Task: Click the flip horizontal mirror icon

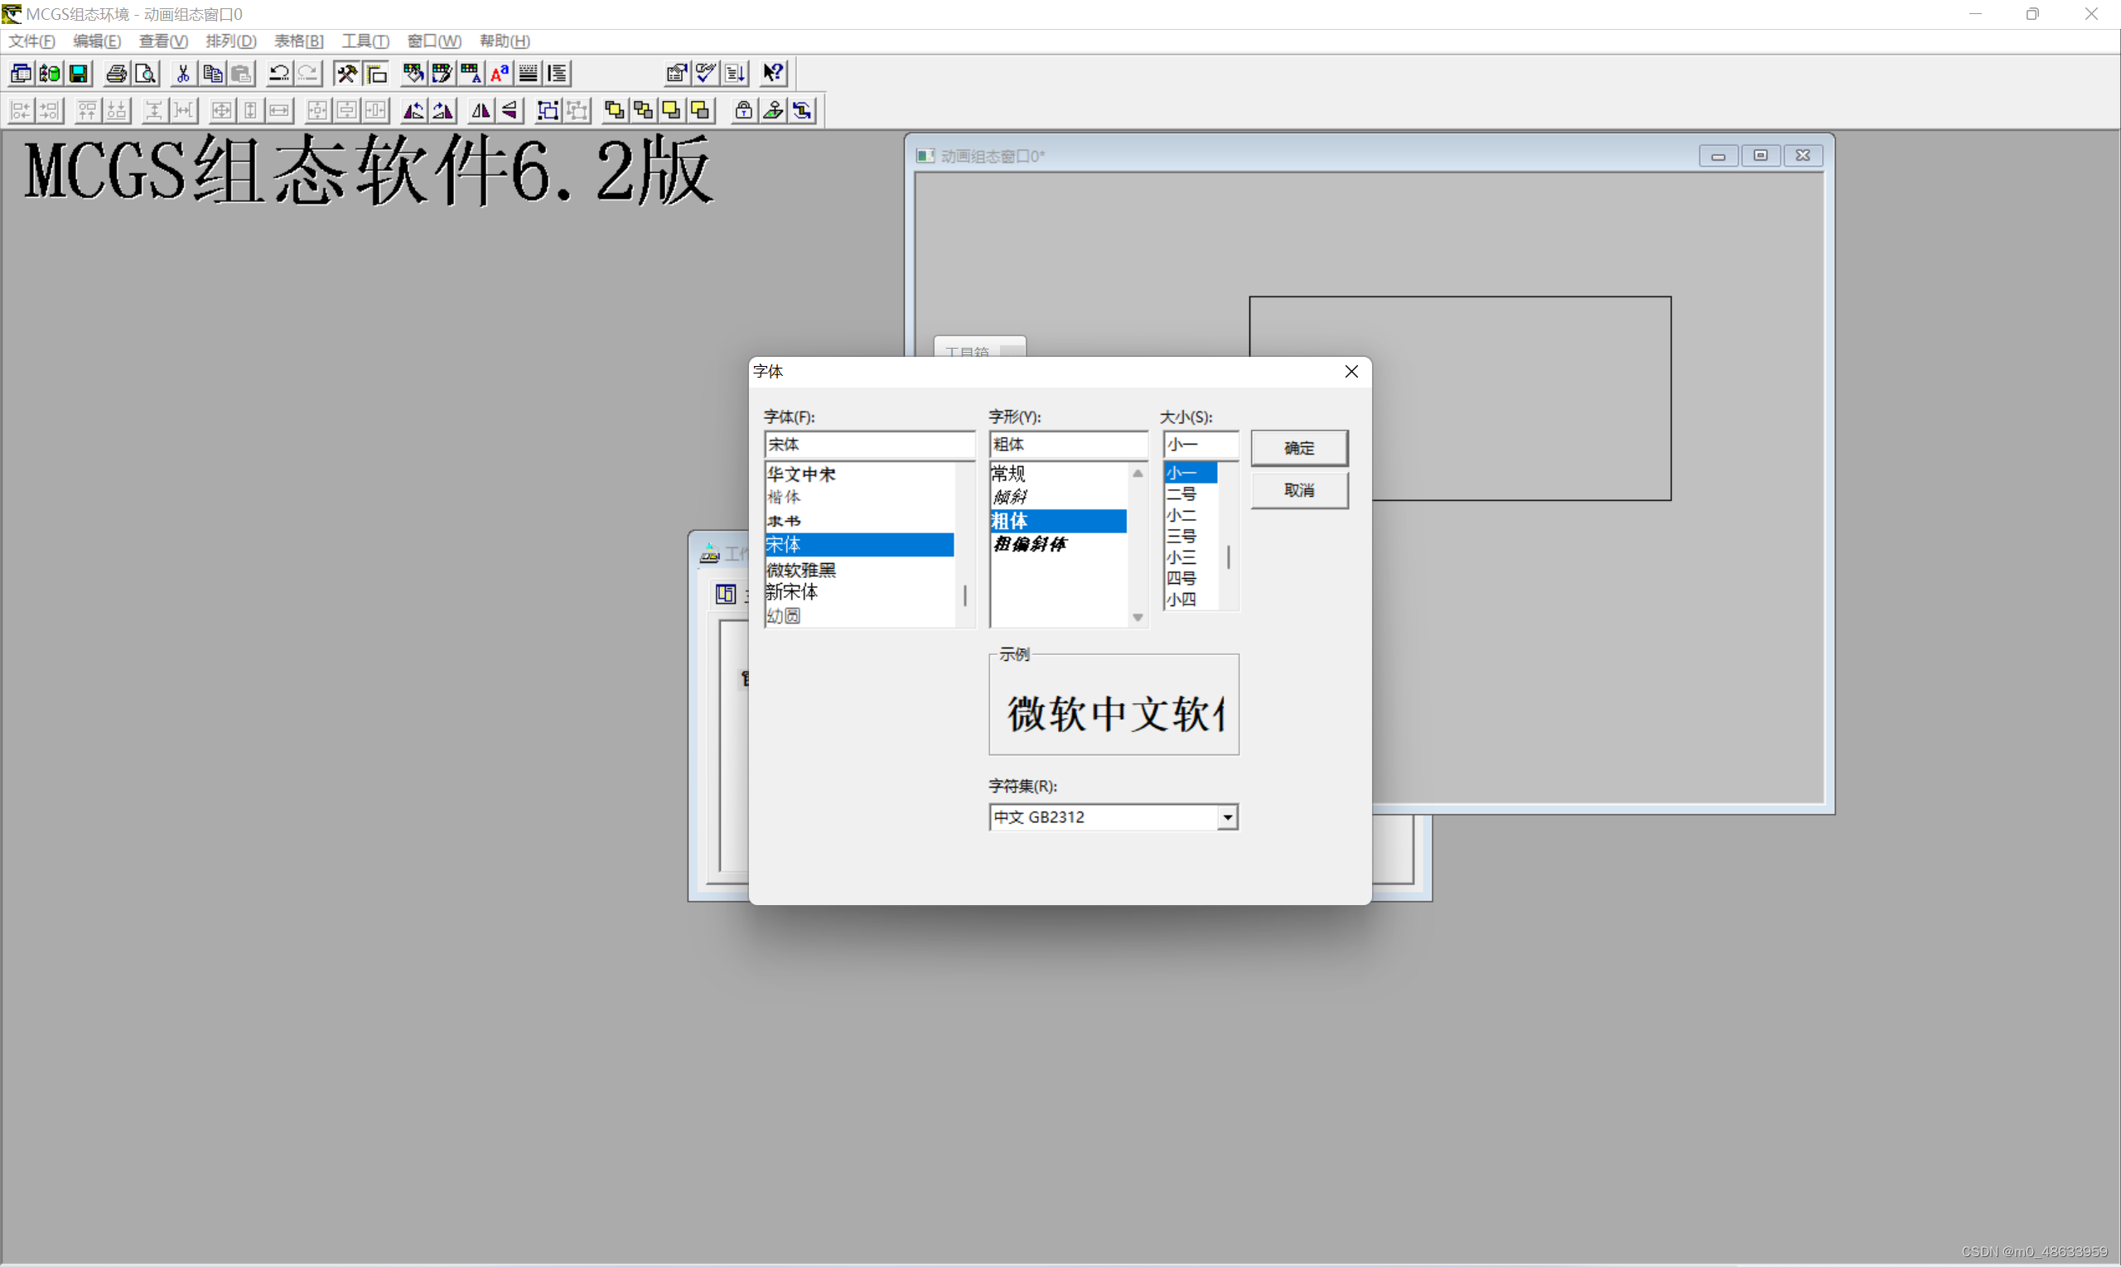Action: [x=481, y=110]
